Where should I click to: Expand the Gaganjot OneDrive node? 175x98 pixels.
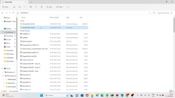point(2,21)
